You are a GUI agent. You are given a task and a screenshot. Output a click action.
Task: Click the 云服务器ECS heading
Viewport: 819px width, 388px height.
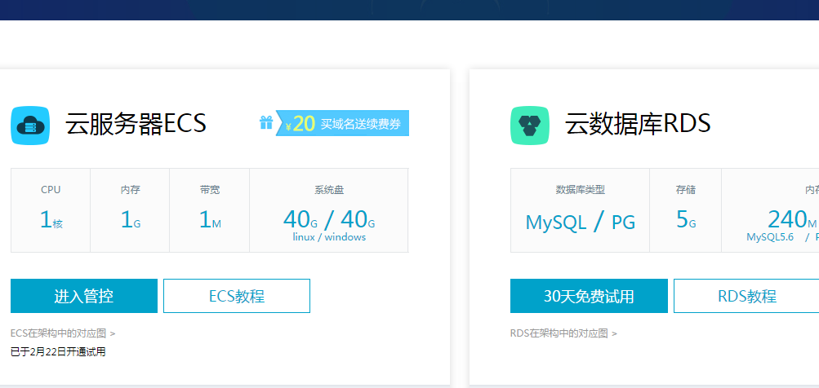136,124
